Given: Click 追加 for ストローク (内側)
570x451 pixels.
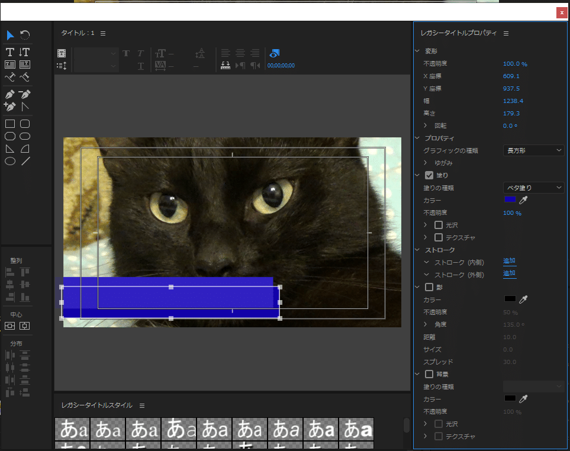Looking at the screenshot, I should coord(509,261).
